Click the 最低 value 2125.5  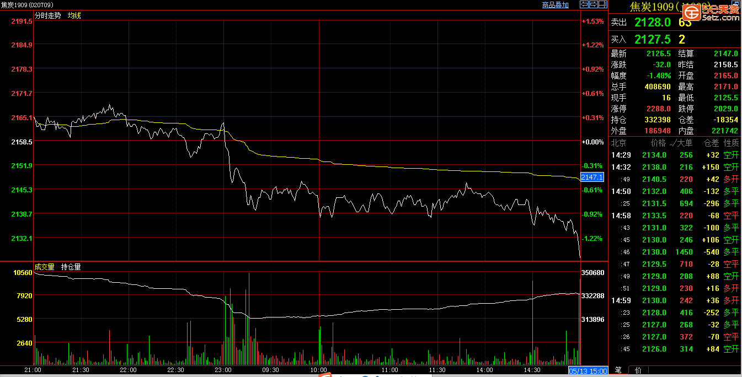pos(725,98)
